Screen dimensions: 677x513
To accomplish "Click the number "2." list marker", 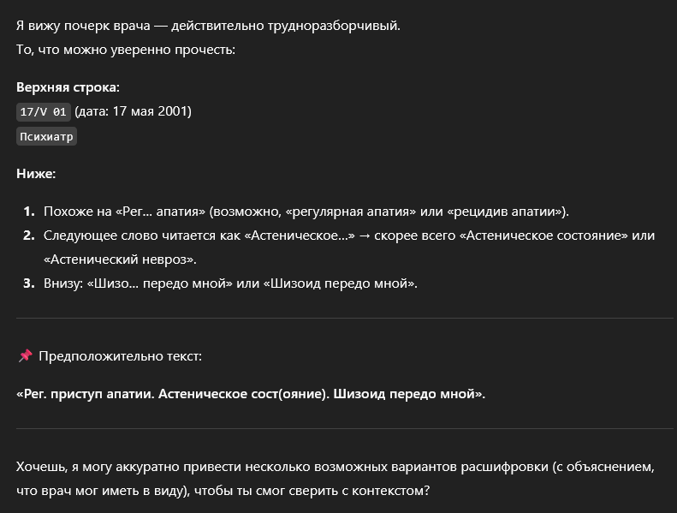I will tap(29, 236).
